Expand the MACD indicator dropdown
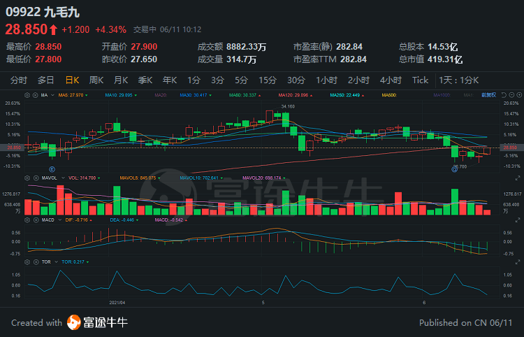Screen dimensions: 524x337 [60, 220]
